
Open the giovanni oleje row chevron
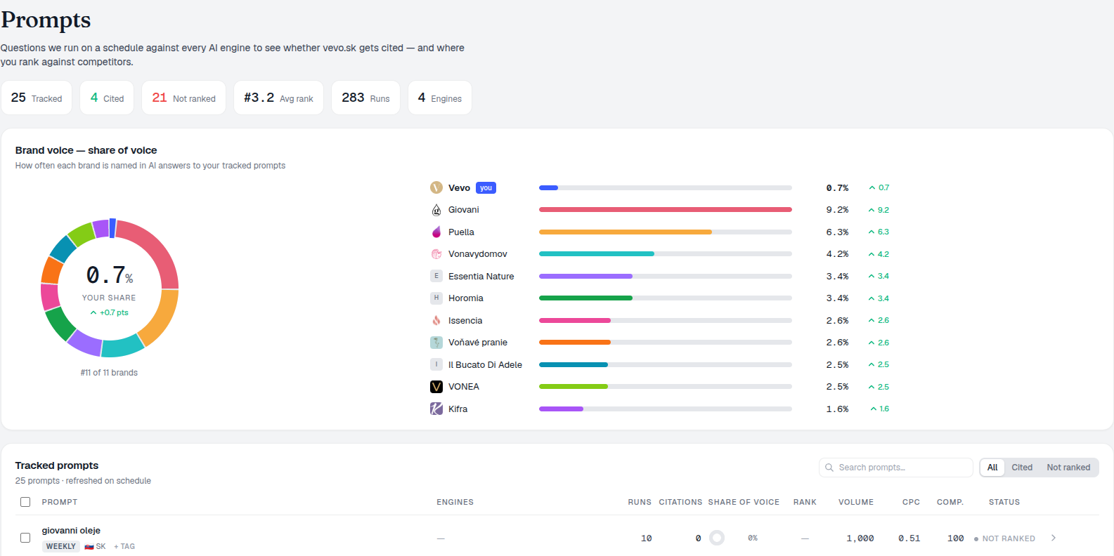[1054, 538]
